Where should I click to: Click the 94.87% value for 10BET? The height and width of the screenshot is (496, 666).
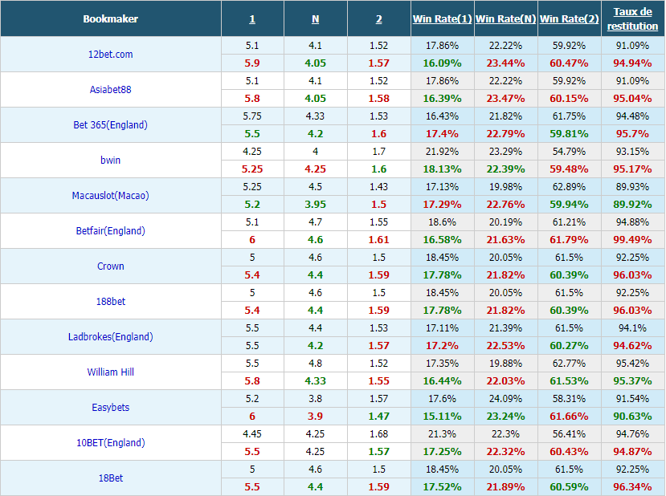pos(632,451)
